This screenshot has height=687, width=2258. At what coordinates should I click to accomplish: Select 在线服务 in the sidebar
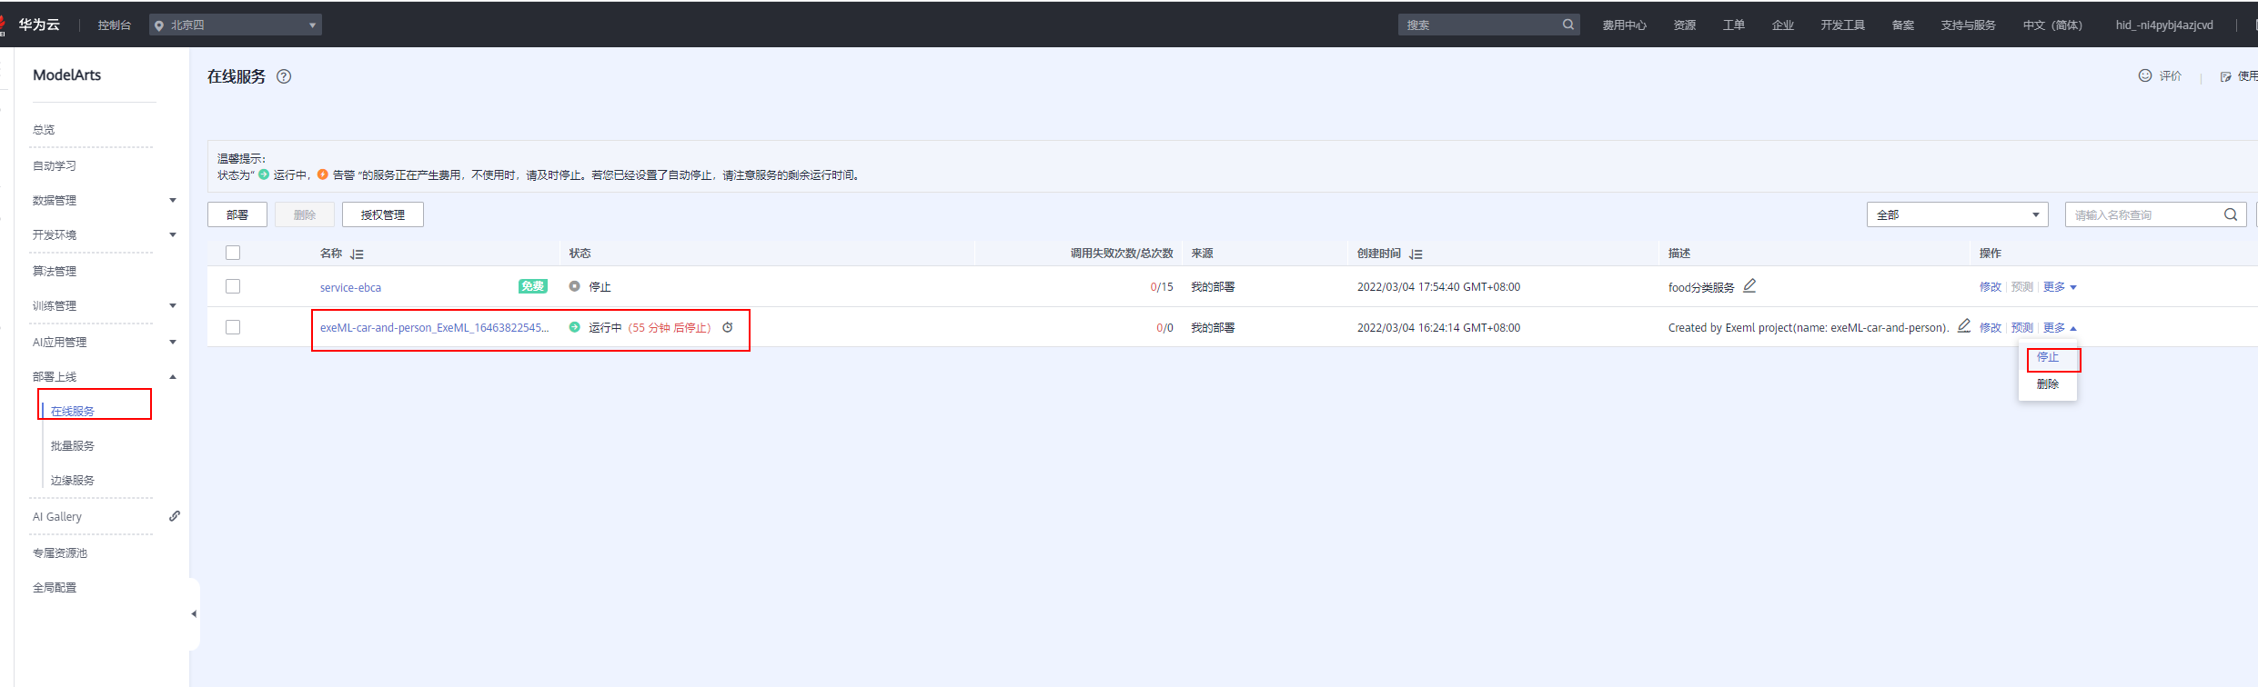(x=73, y=411)
